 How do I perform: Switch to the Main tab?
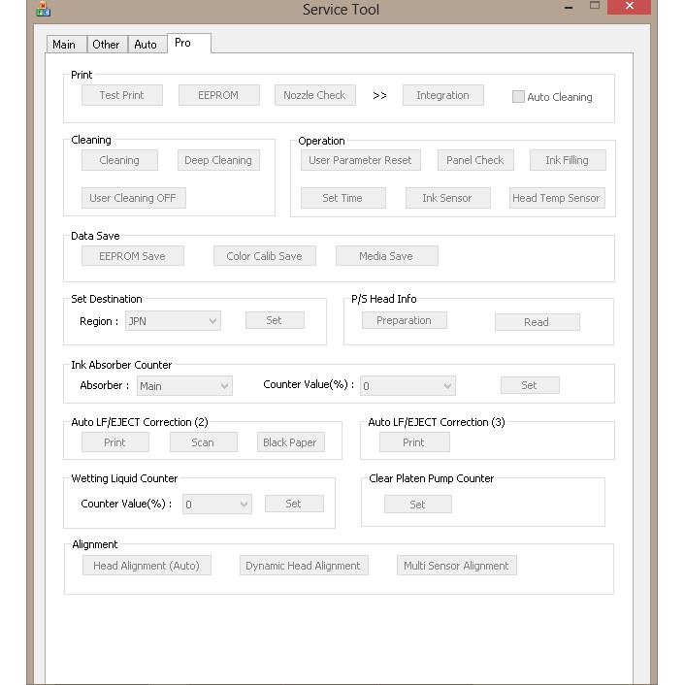[64, 45]
